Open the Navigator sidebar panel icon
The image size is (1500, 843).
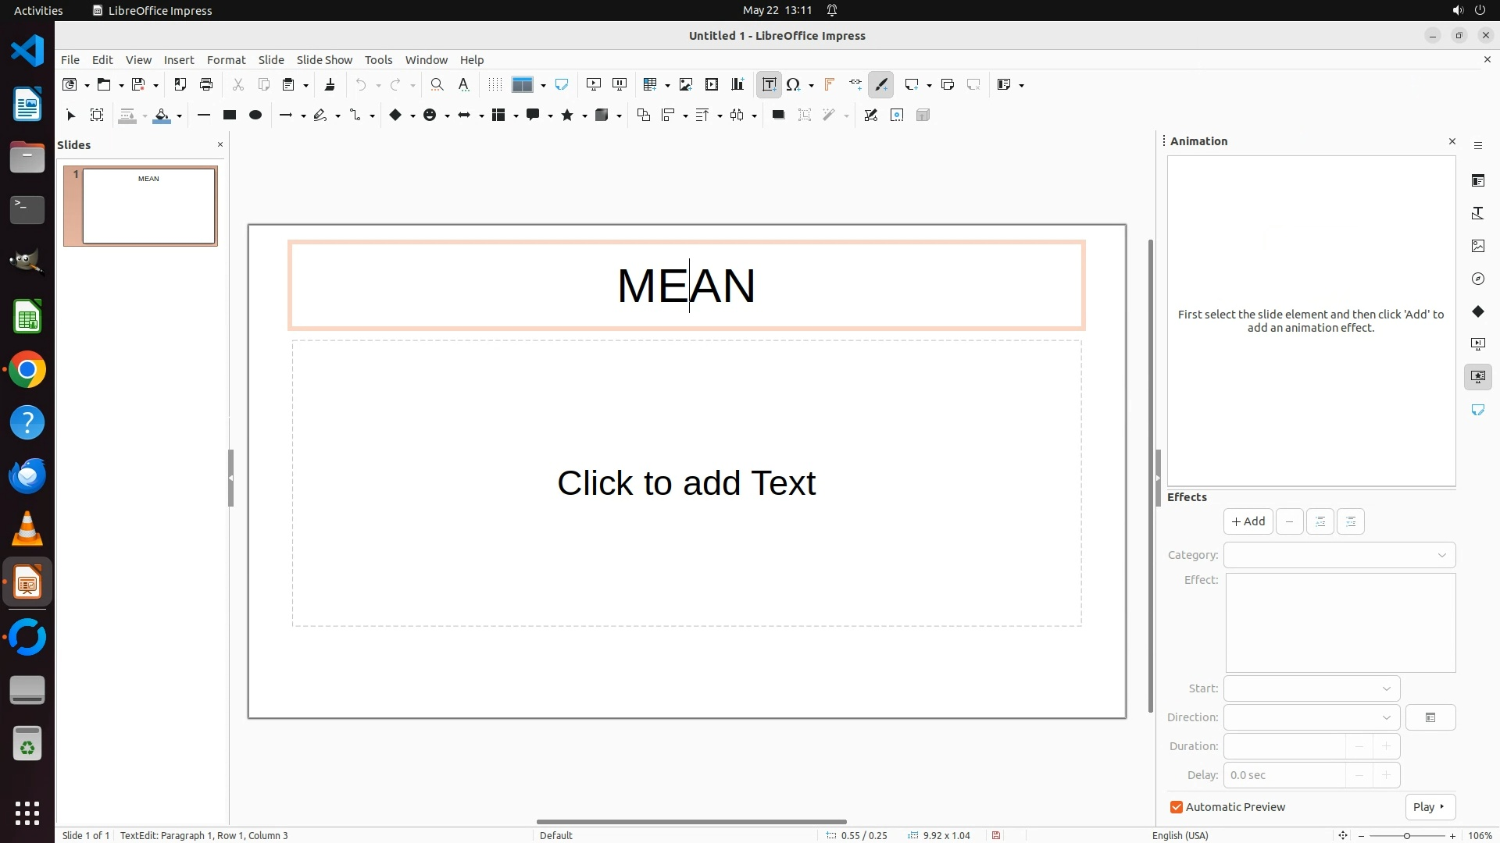[1477, 279]
